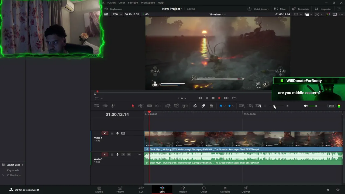Click the keyframe diamond toolbar icon
Screen dimensions: 345x194
pyautogui.click(x=105, y=106)
